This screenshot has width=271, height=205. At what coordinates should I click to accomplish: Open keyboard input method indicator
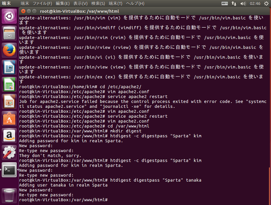(x=224, y=3)
